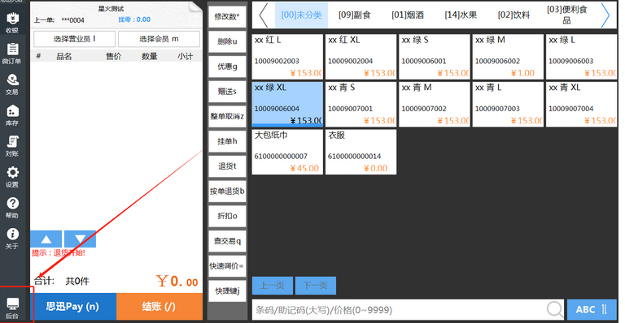Open the 微订单 micro-order sidebar icon
The width and height of the screenshot is (625, 323).
[x=12, y=54]
